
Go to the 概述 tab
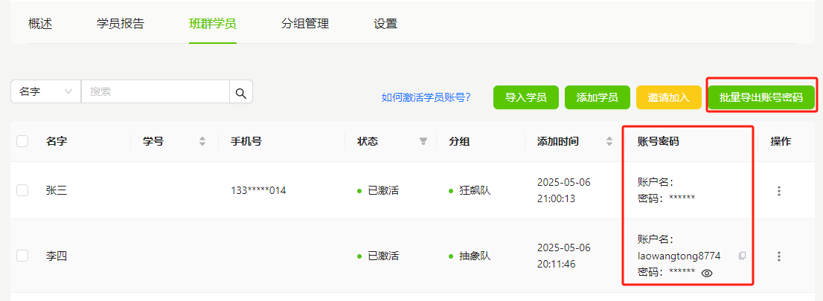point(40,24)
